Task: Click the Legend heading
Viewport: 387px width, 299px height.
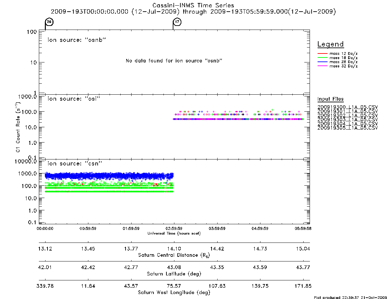Action: [331, 44]
